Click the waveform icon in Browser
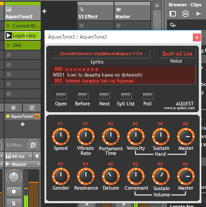 [198, 14]
